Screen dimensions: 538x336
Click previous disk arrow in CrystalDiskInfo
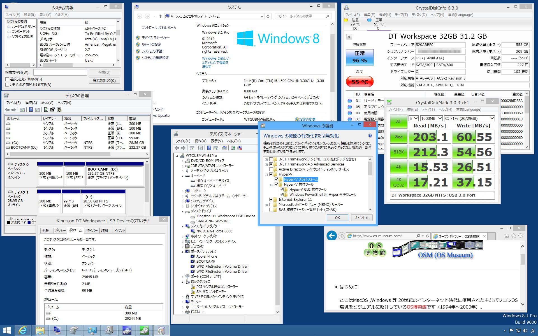point(349,37)
